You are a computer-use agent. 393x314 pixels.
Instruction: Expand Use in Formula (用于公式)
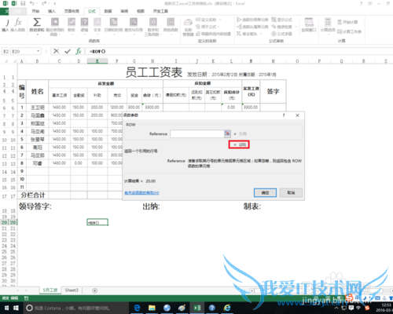coord(207,27)
